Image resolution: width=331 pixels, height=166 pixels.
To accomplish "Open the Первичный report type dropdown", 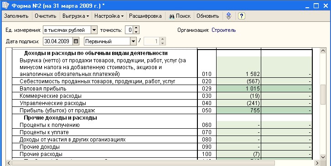I will (x=133, y=41).
